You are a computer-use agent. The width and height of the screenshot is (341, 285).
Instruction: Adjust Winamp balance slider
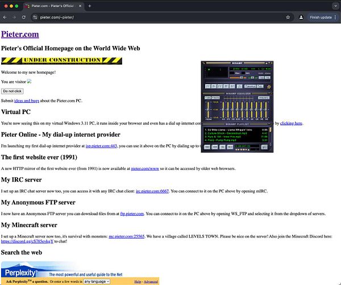[x=252, y=78]
